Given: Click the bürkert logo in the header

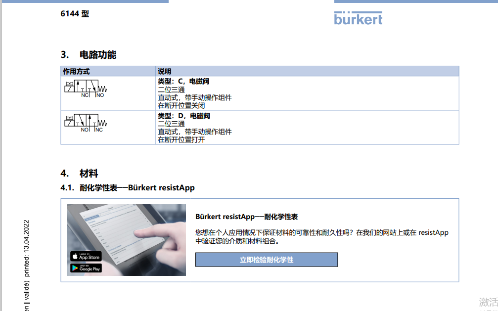Looking at the screenshot, I should coord(358,18).
